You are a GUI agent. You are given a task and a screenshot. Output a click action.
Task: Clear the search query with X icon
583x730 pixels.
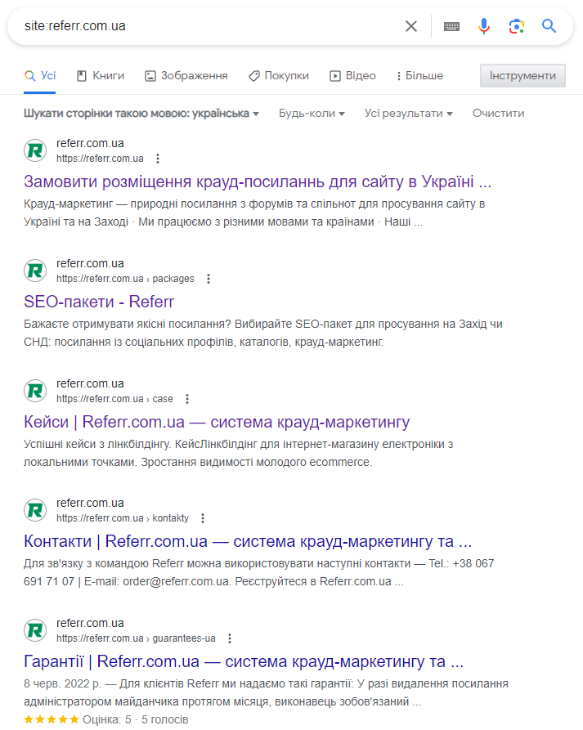(x=411, y=26)
